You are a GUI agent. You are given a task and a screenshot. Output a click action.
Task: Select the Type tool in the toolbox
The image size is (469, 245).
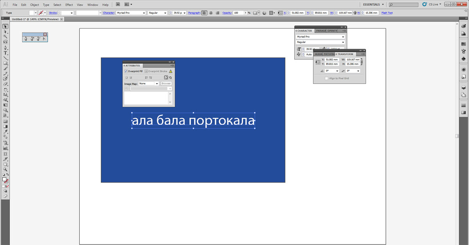5,53
